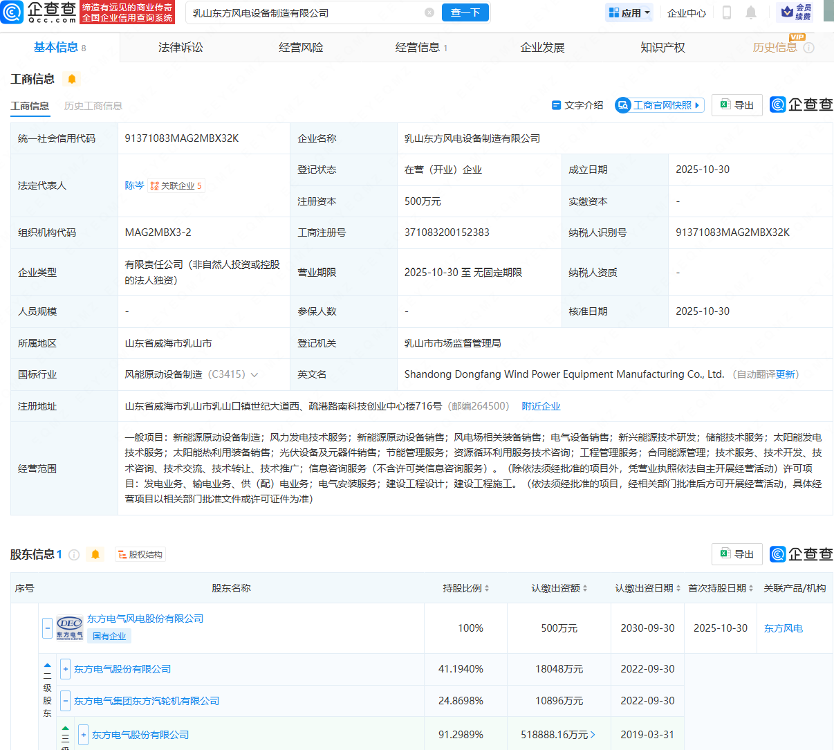Open 股权结构 equity structure view
834x750 pixels.
pos(140,554)
